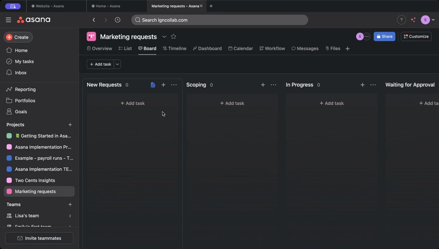The image size is (439, 249).
Task: Click the project member avatar next to Share
Action: click(360, 37)
